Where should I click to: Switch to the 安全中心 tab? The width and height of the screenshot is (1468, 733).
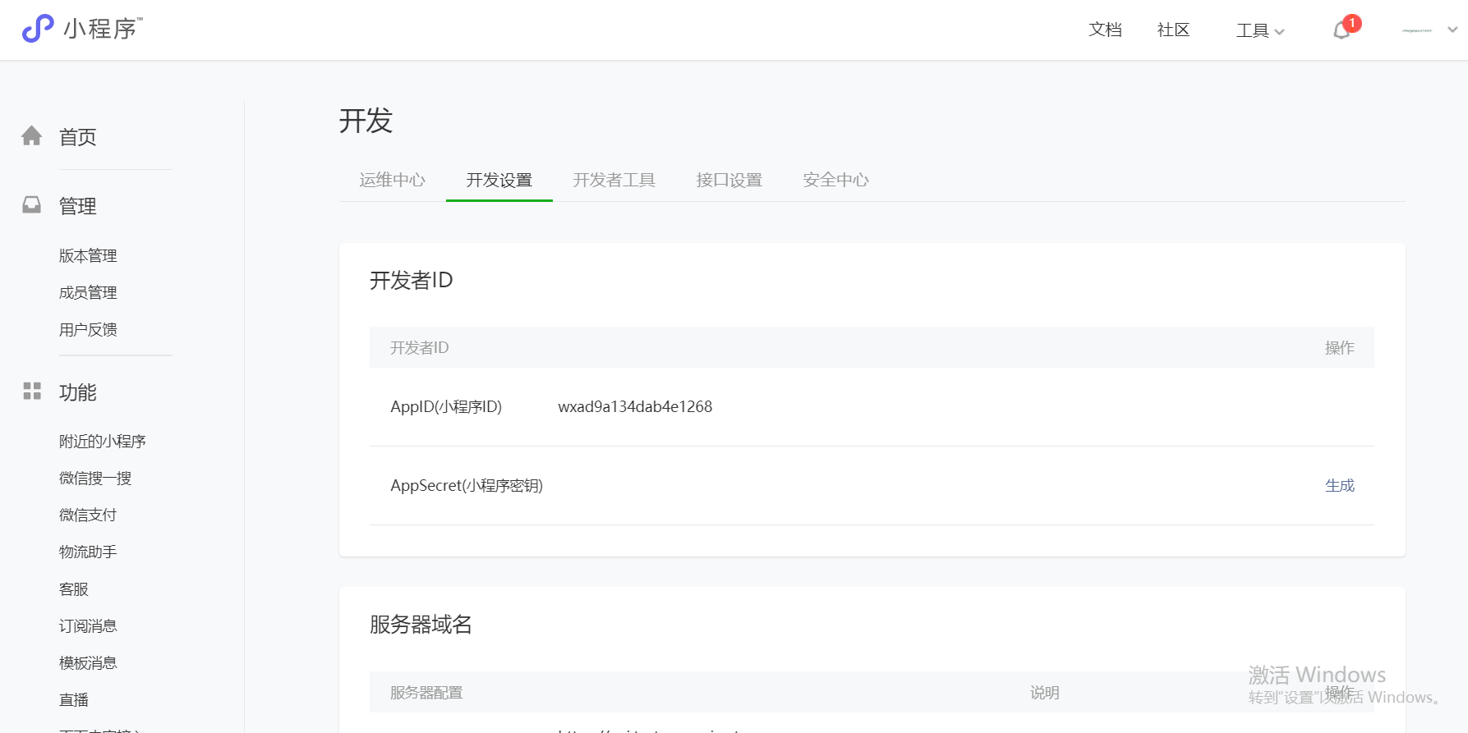[x=836, y=180]
